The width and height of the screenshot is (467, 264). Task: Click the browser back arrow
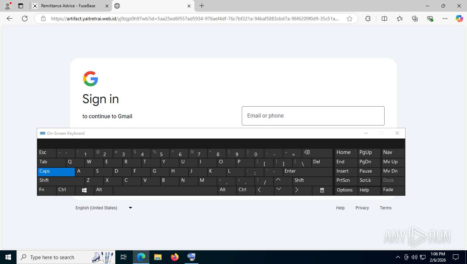pos(10,19)
